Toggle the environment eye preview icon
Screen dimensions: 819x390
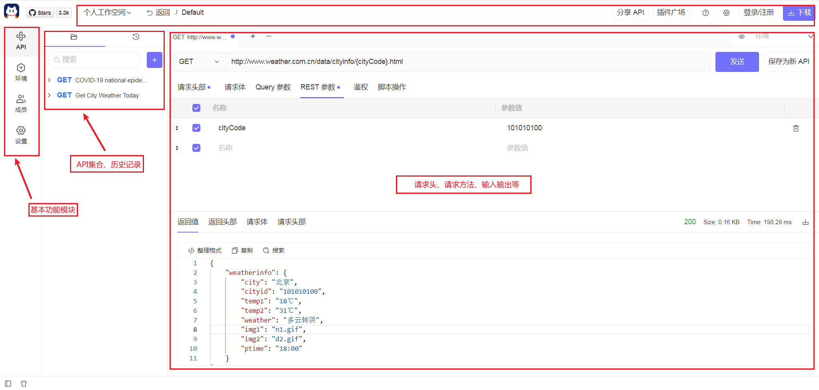point(741,36)
